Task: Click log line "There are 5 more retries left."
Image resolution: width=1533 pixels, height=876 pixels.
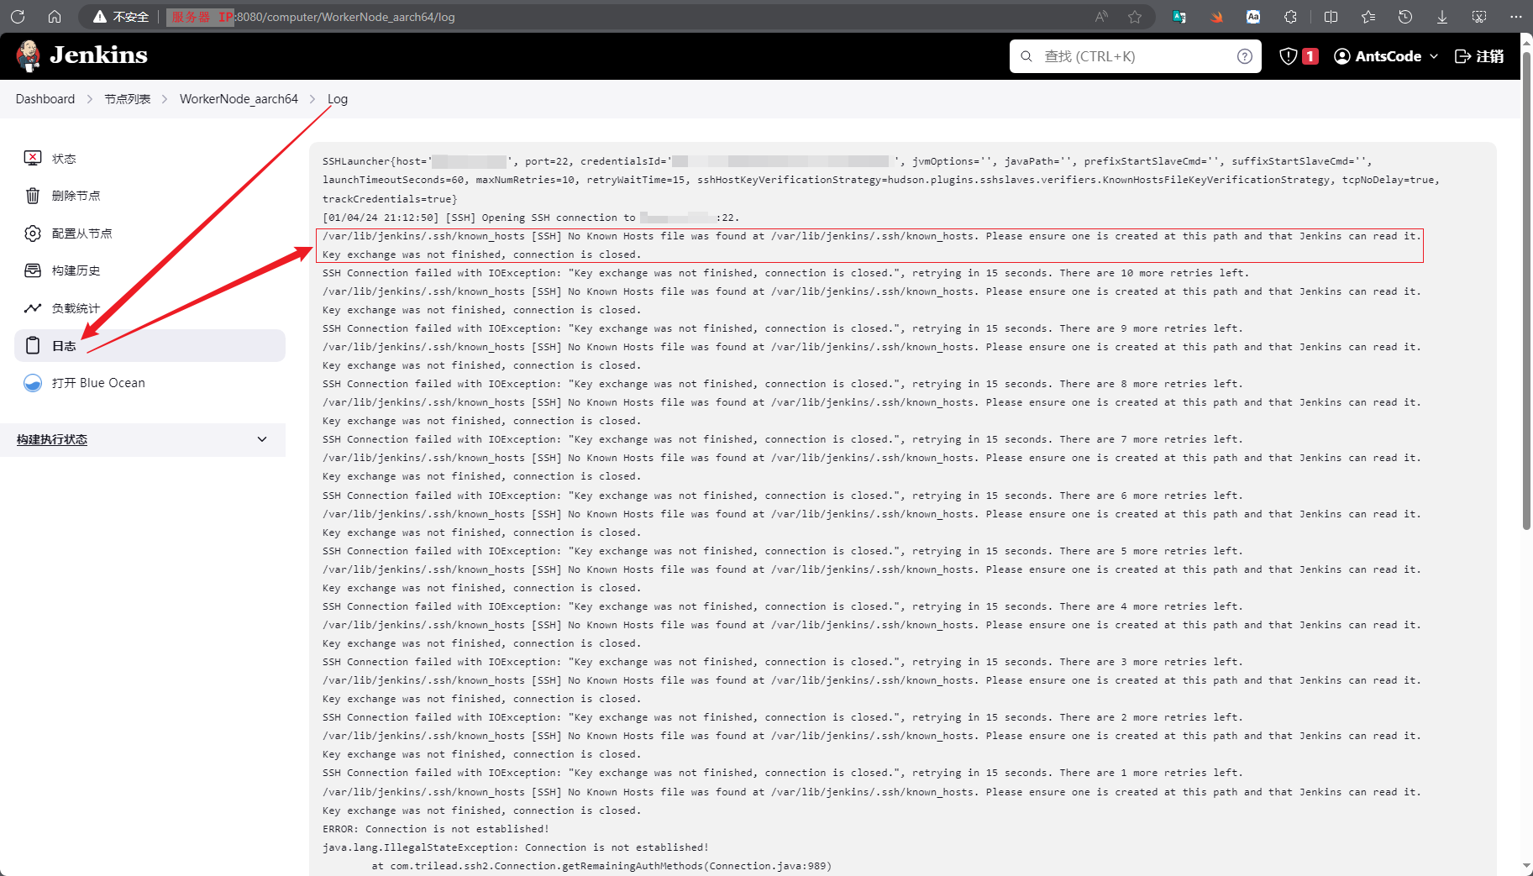Action: (x=782, y=551)
